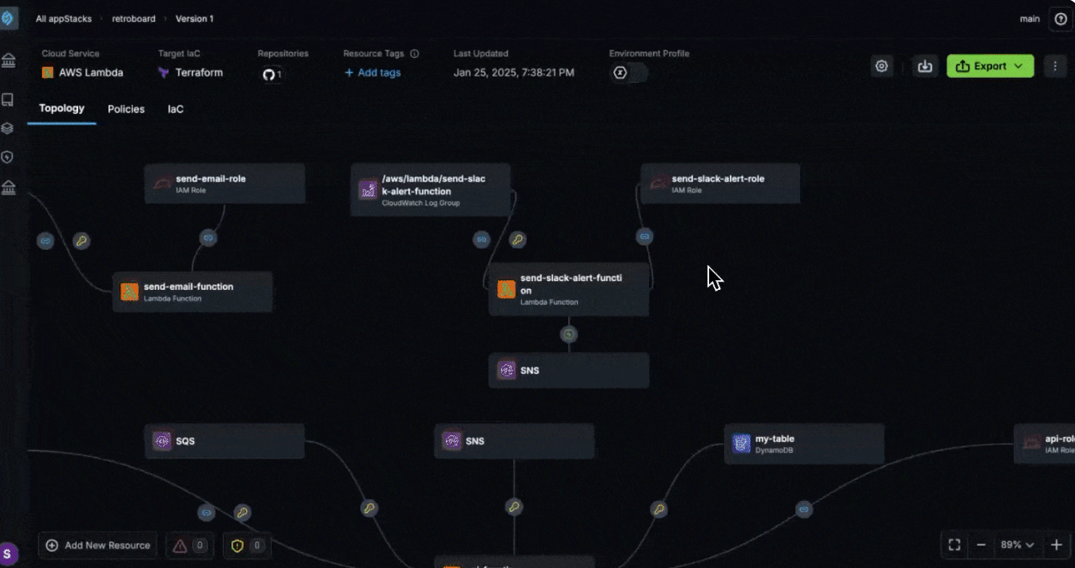Screen dimensions: 1075x568
Task: Click the Lambda icon of send-slack-alert-function
Action: (x=506, y=289)
